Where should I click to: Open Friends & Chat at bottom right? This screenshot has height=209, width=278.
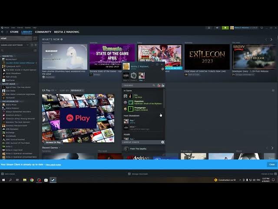269,174
